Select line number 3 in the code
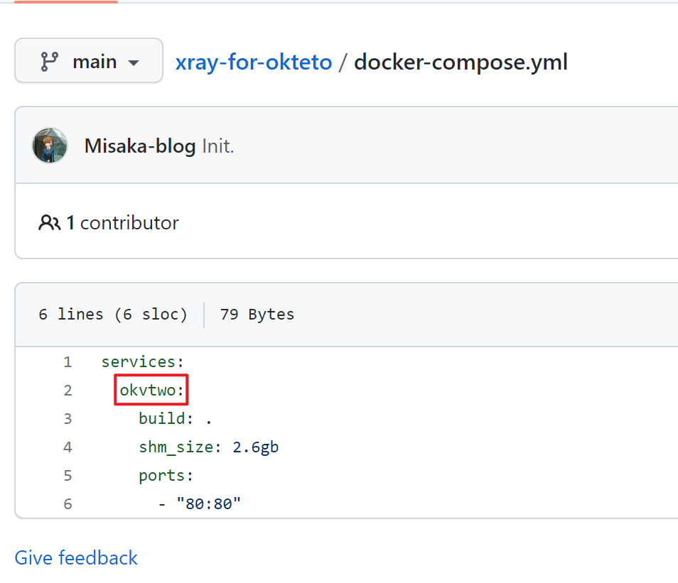This screenshot has width=678, height=583. [68, 419]
